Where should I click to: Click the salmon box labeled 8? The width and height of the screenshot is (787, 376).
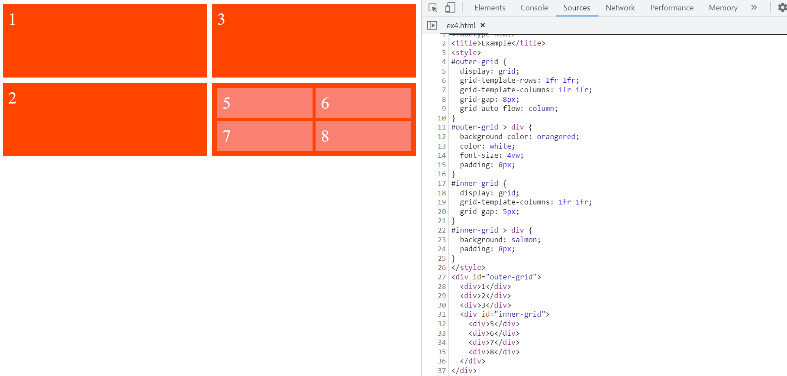[363, 136]
